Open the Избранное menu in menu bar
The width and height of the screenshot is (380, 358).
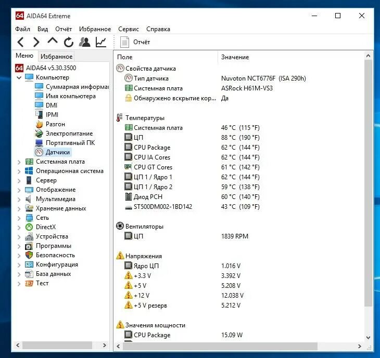(95, 29)
